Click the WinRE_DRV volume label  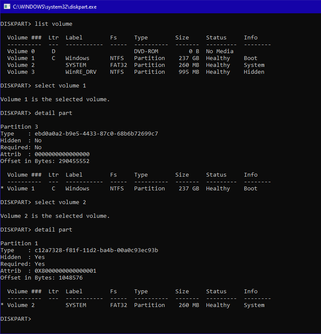pyautogui.click(x=81, y=72)
